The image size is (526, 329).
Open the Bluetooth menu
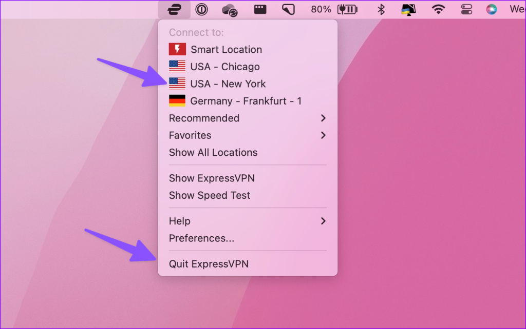pos(381,9)
